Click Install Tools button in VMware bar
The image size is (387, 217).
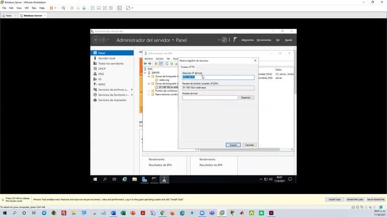(334, 200)
